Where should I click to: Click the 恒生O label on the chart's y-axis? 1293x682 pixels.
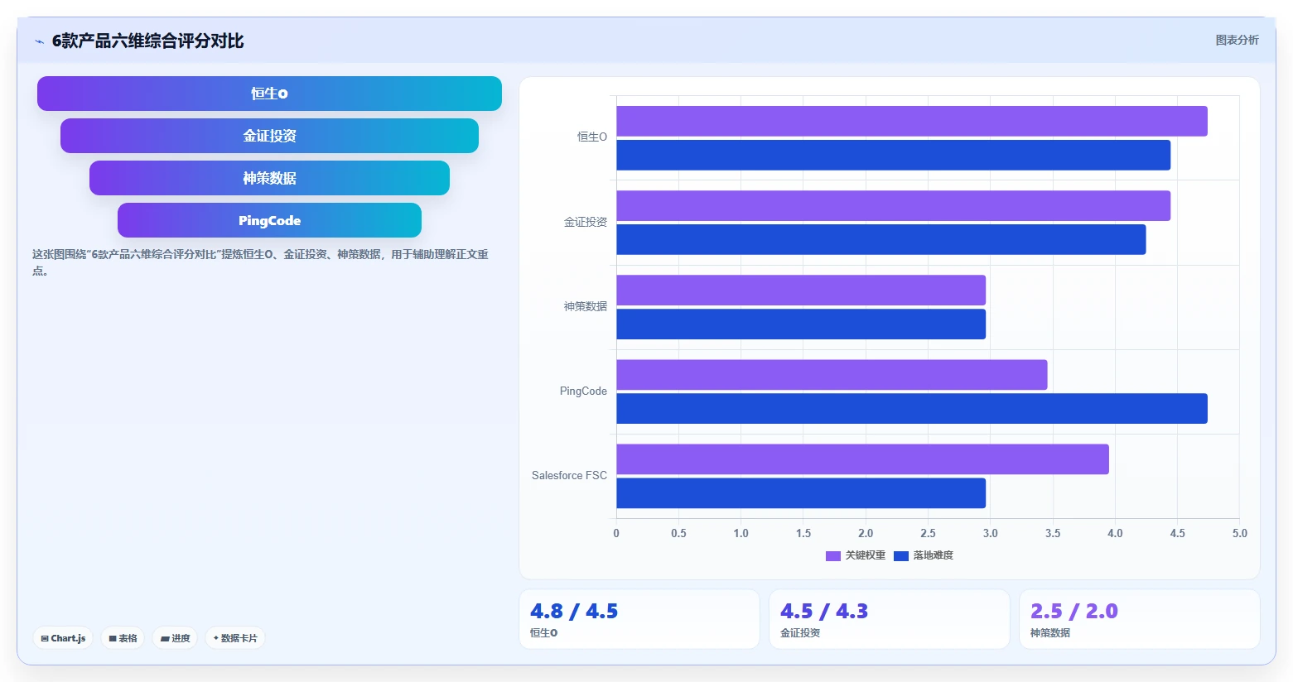click(592, 137)
